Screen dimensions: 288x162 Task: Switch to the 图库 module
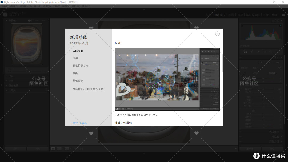tap(208, 15)
